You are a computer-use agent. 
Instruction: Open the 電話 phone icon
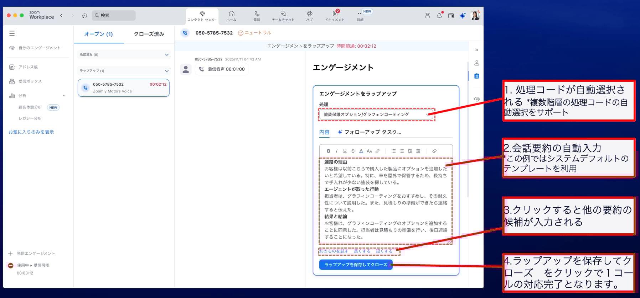[x=257, y=16]
